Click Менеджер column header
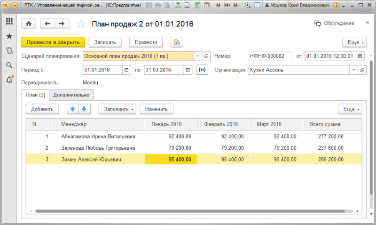The image size is (376, 225). pos(100,124)
